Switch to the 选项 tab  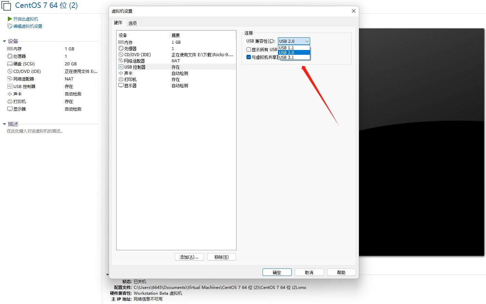(x=133, y=23)
